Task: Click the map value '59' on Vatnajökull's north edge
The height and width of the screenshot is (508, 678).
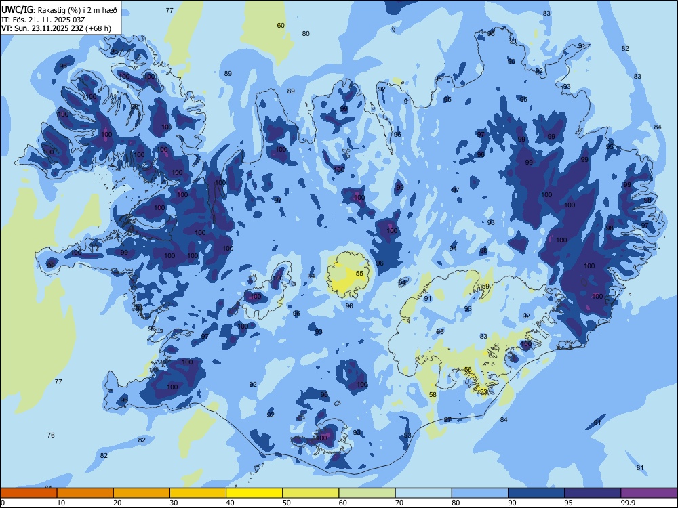Action: tap(485, 287)
